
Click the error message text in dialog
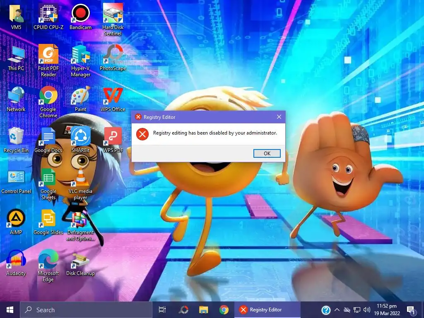click(x=215, y=133)
